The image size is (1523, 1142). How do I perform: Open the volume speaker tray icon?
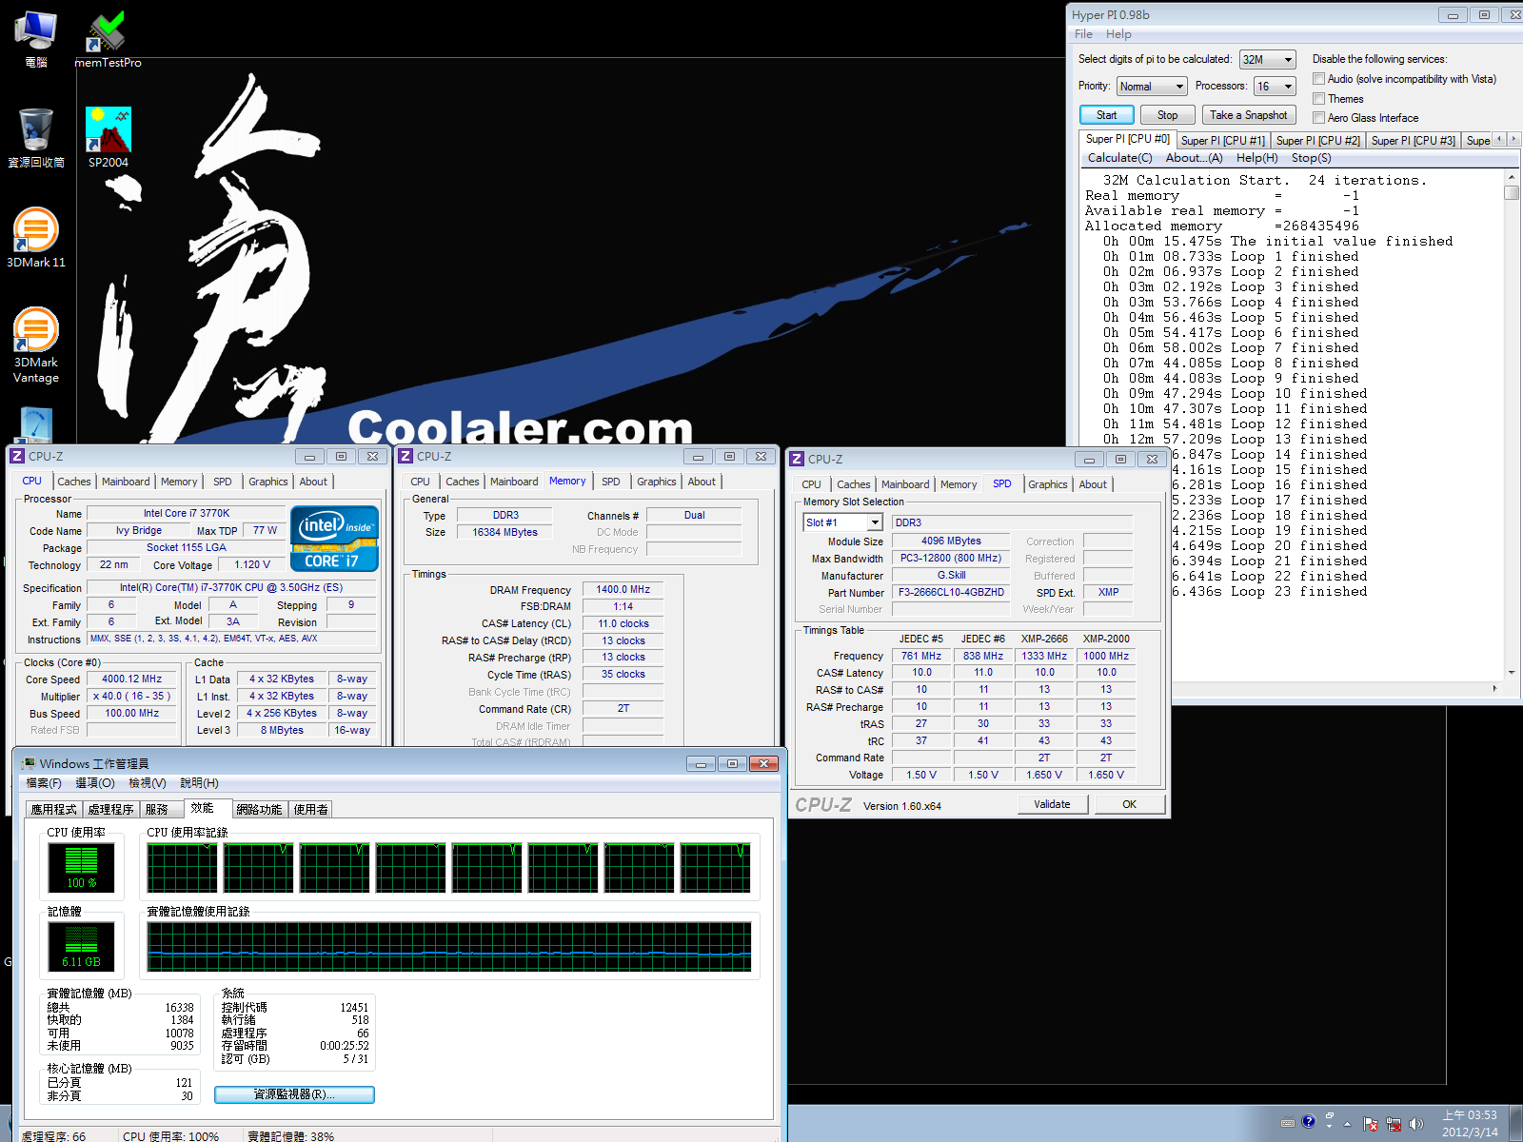click(1416, 1124)
